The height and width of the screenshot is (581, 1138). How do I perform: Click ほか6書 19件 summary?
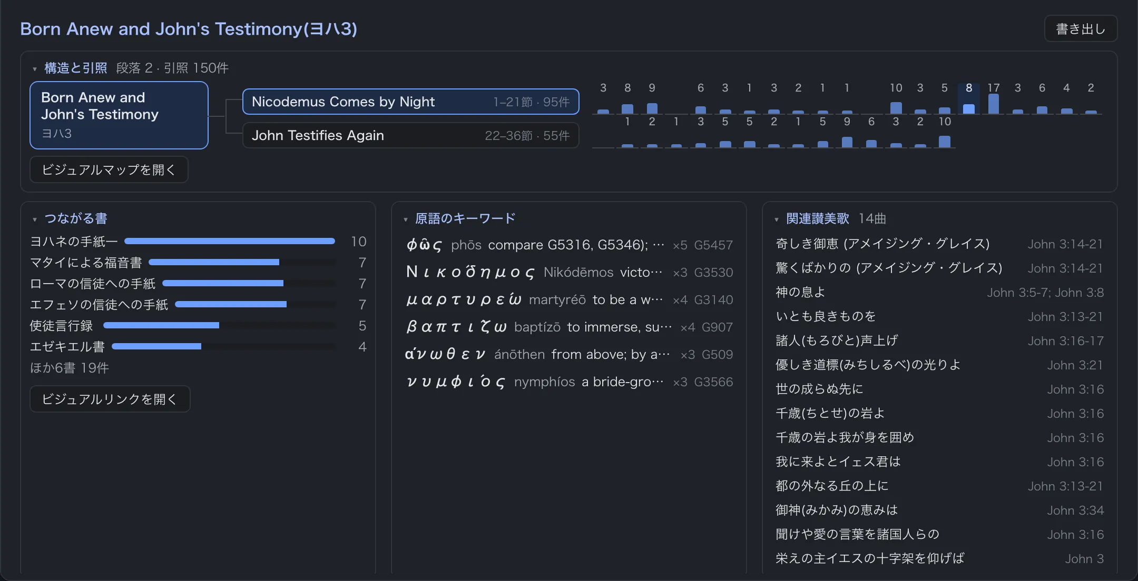coord(70,368)
